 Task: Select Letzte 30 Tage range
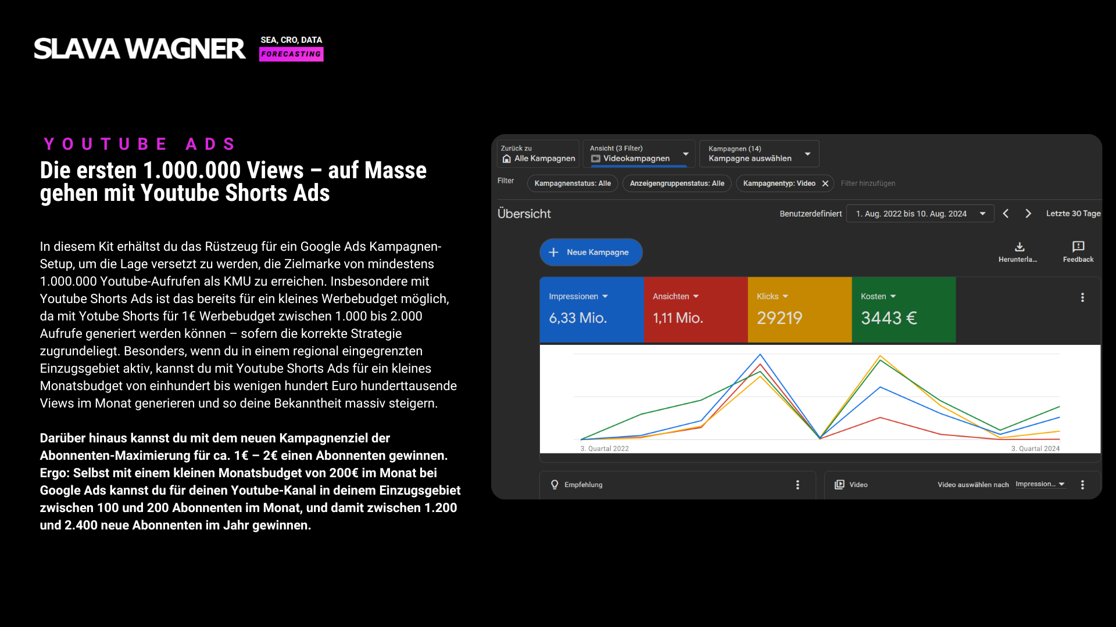pos(1073,214)
